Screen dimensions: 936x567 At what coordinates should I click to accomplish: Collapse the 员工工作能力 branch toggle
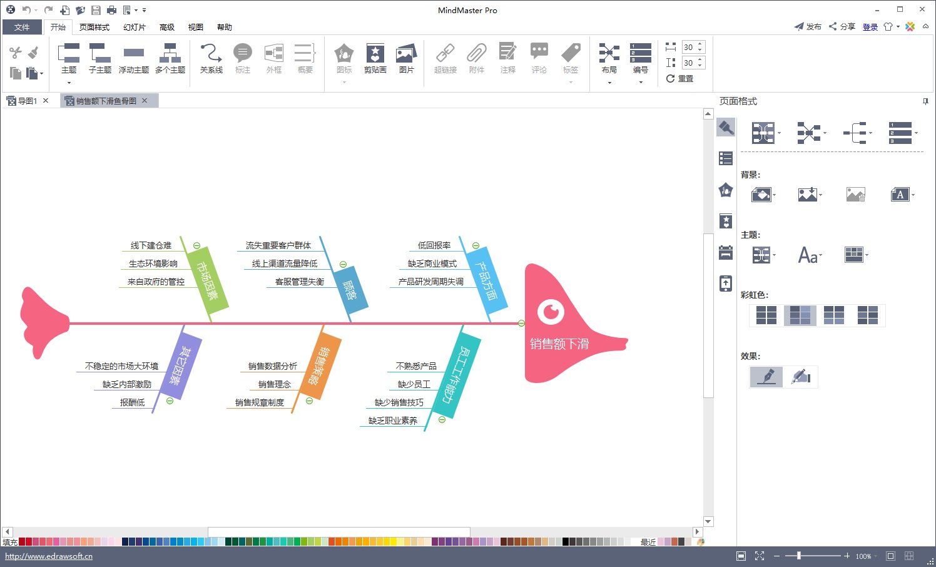[442, 419]
